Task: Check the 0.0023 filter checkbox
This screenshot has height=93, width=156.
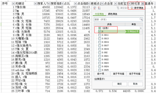Action: pos(100,63)
